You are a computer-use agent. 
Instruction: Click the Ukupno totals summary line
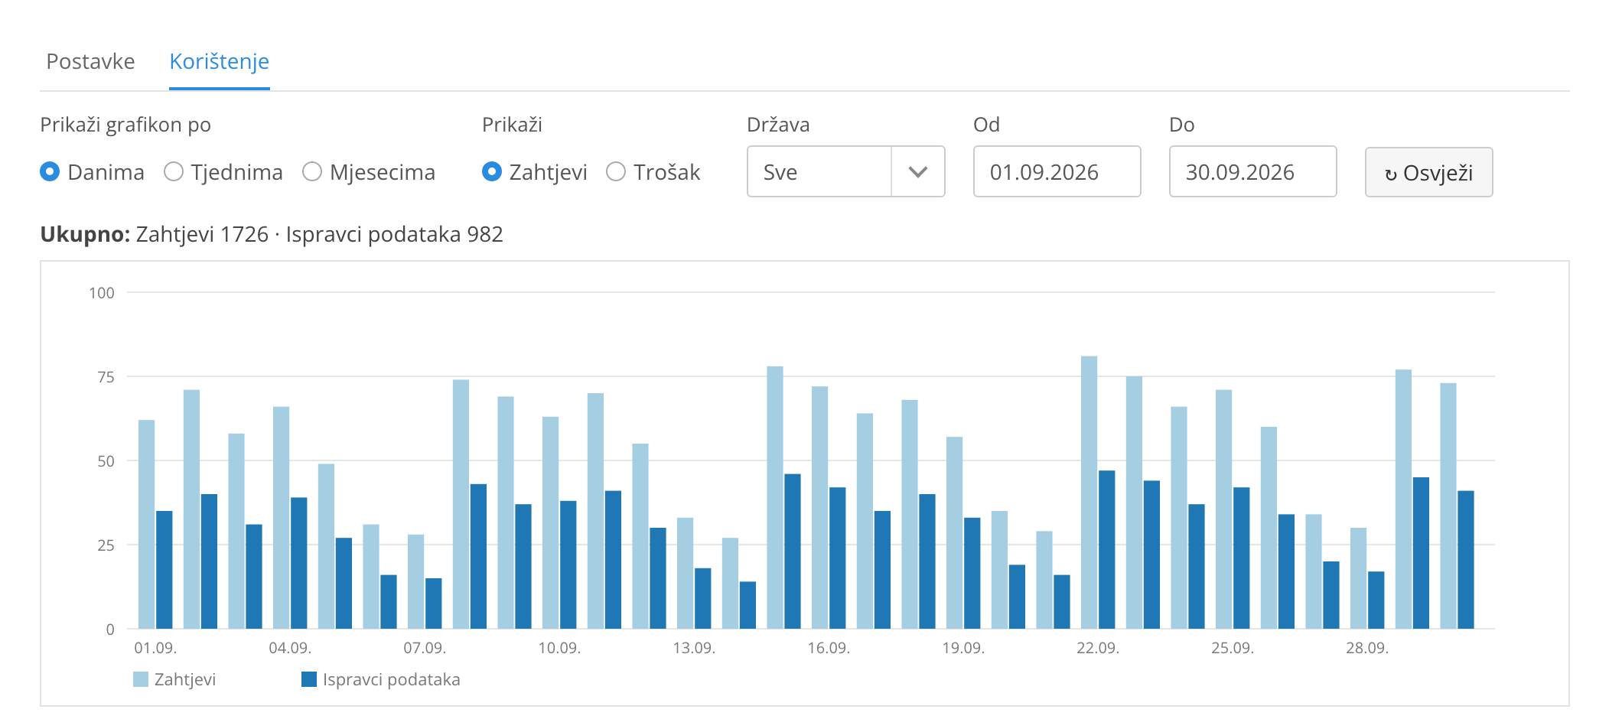click(272, 234)
